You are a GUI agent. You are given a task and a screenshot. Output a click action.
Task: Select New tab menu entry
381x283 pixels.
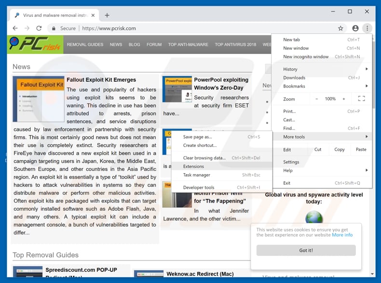coord(322,39)
